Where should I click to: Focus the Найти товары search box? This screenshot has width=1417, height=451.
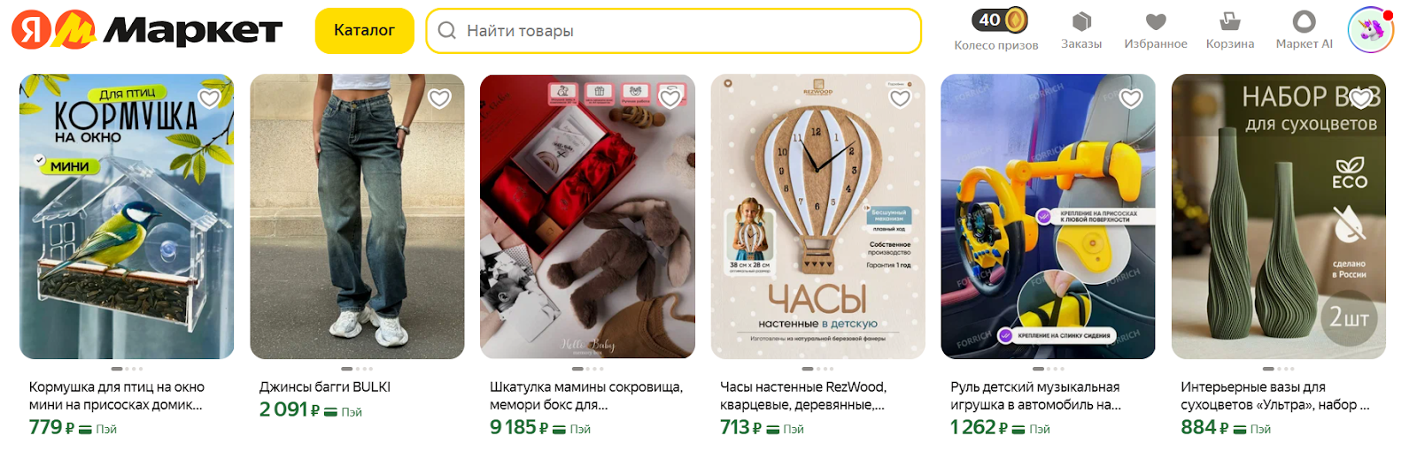(x=674, y=31)
